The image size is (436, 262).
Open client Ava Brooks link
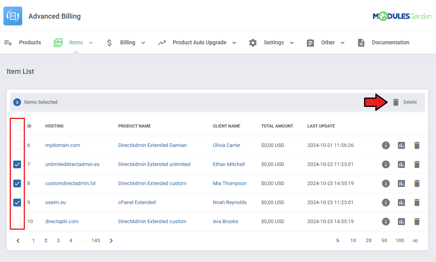(226, 222)
